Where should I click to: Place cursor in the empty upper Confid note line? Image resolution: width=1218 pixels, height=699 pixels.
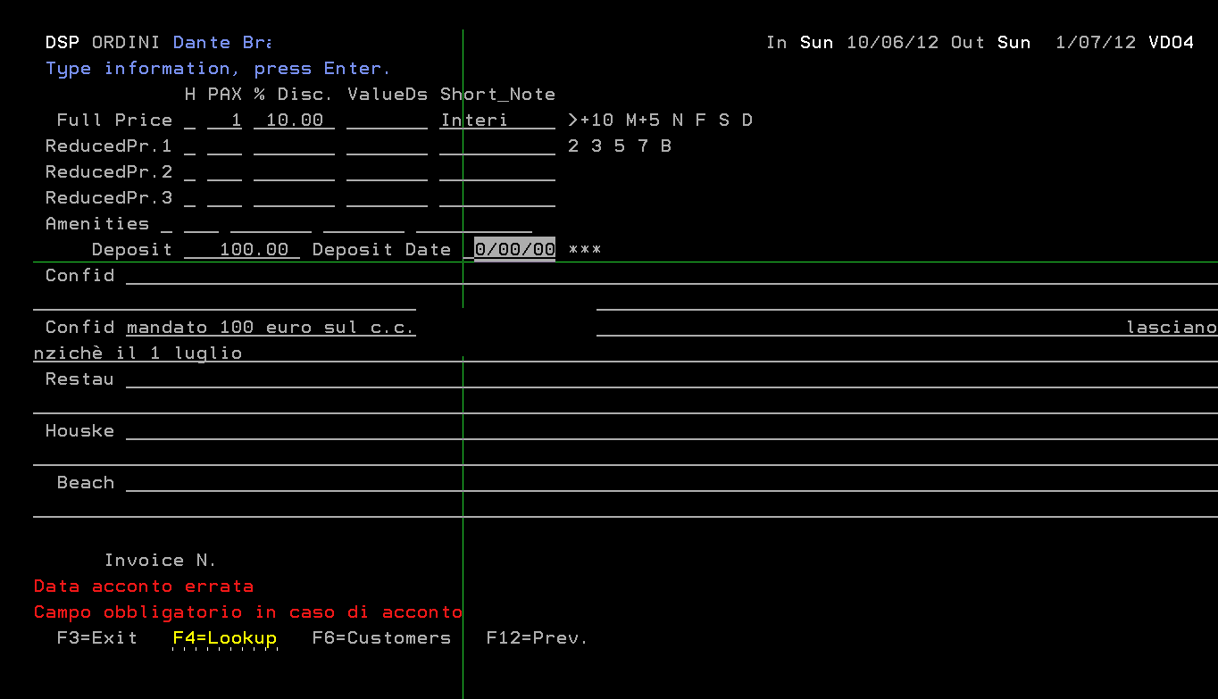coord(268,275)
